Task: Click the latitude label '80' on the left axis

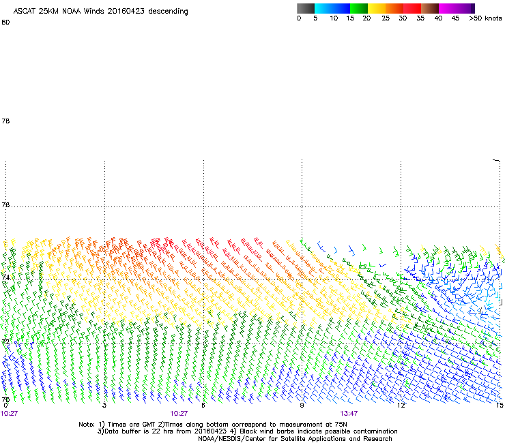Action: pos(5,22)
